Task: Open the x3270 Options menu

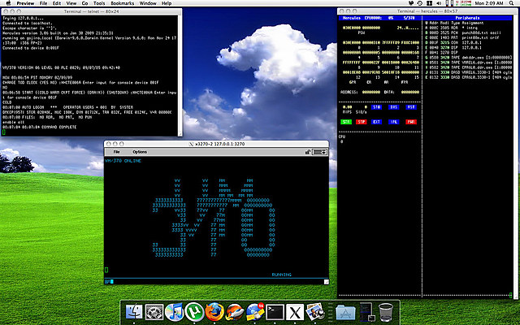Action: [x=140, y=152]
